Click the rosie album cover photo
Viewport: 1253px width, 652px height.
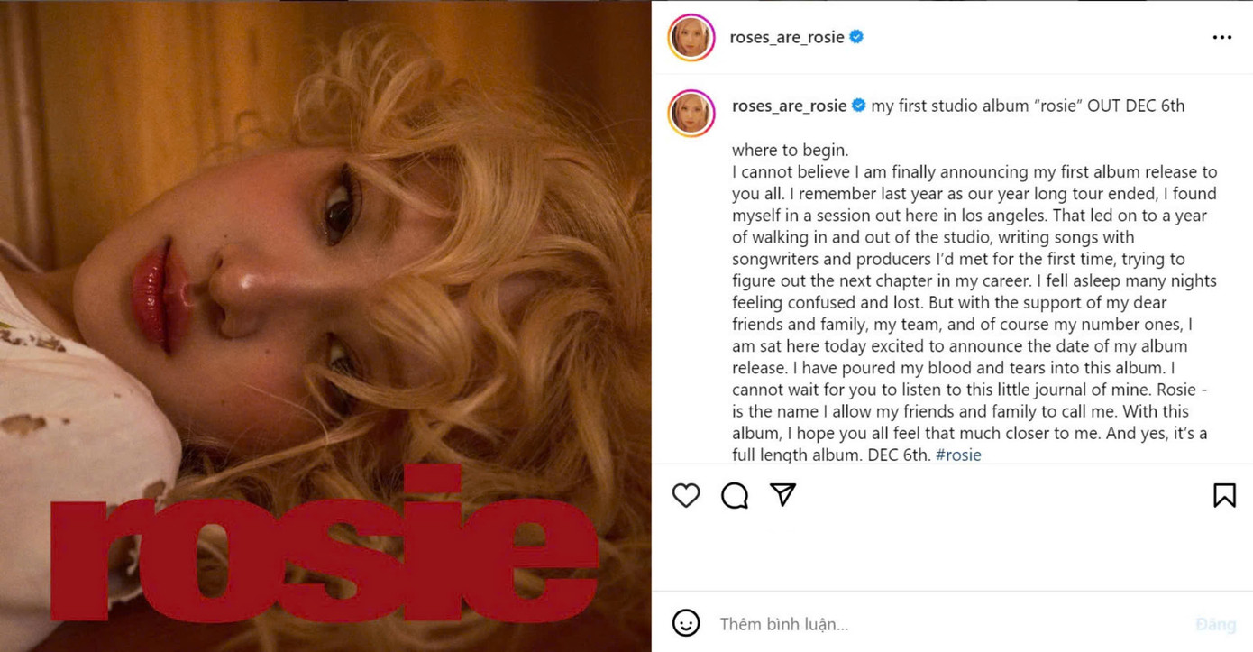click(x=325, y=326)
